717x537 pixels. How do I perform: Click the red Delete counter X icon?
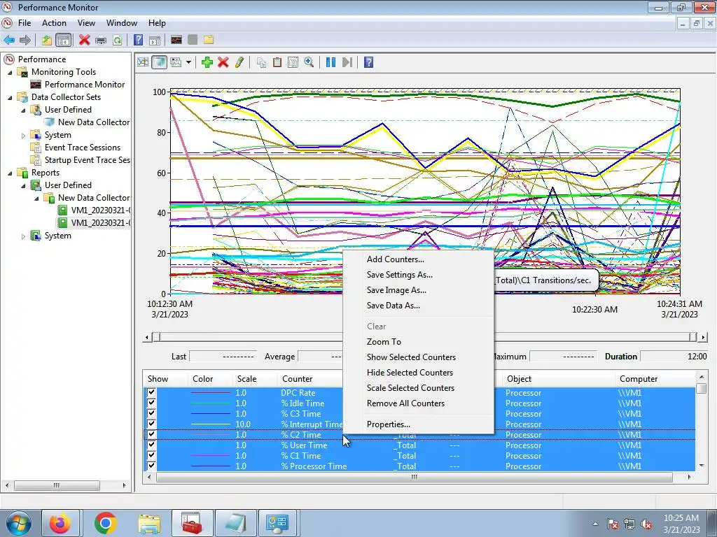coord(223,62)
